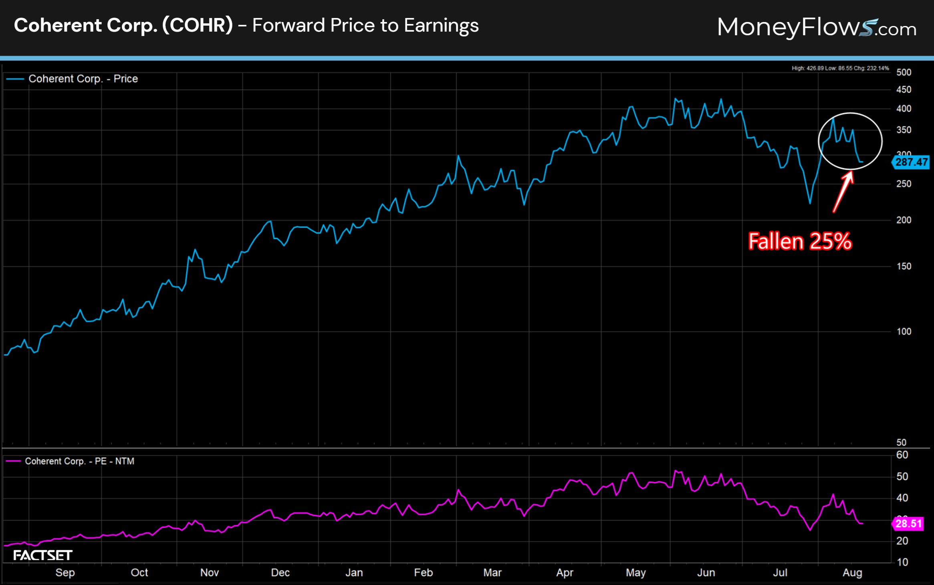The width and height of the screenshot is (934, 585).
Task: Click the Nov month label
Action: point(210,573)
